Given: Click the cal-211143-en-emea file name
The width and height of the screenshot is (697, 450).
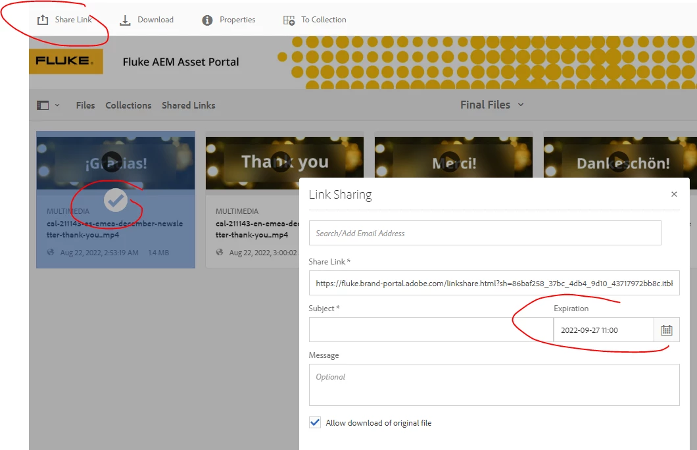Looking at the screenshot, I should click(x=258, y=229).
